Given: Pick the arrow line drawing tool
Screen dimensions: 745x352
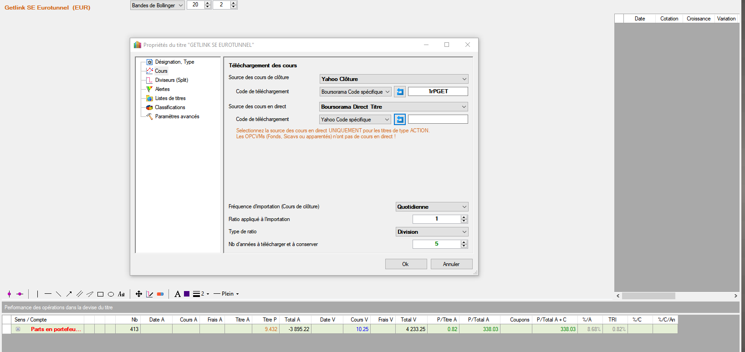Looking at the screenshot, I should 69,294.
